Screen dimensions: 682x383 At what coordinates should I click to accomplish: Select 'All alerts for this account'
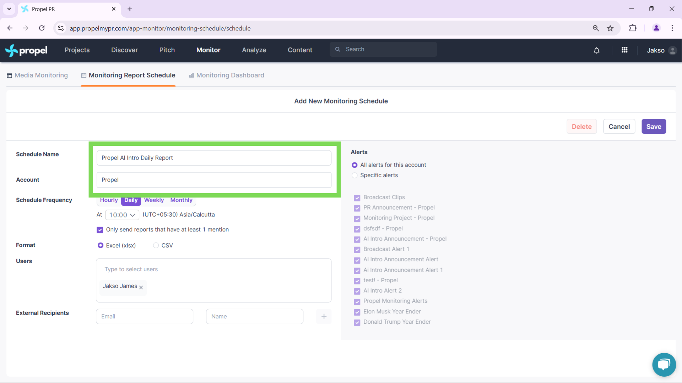pyautogui.click(x=354, y=165)
